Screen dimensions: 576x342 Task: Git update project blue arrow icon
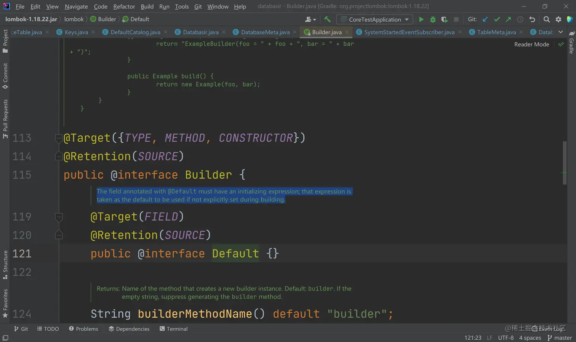point(485,19)
